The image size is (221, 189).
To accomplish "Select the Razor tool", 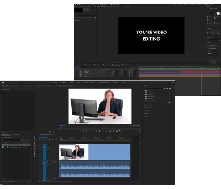I will tap(34, 144).
